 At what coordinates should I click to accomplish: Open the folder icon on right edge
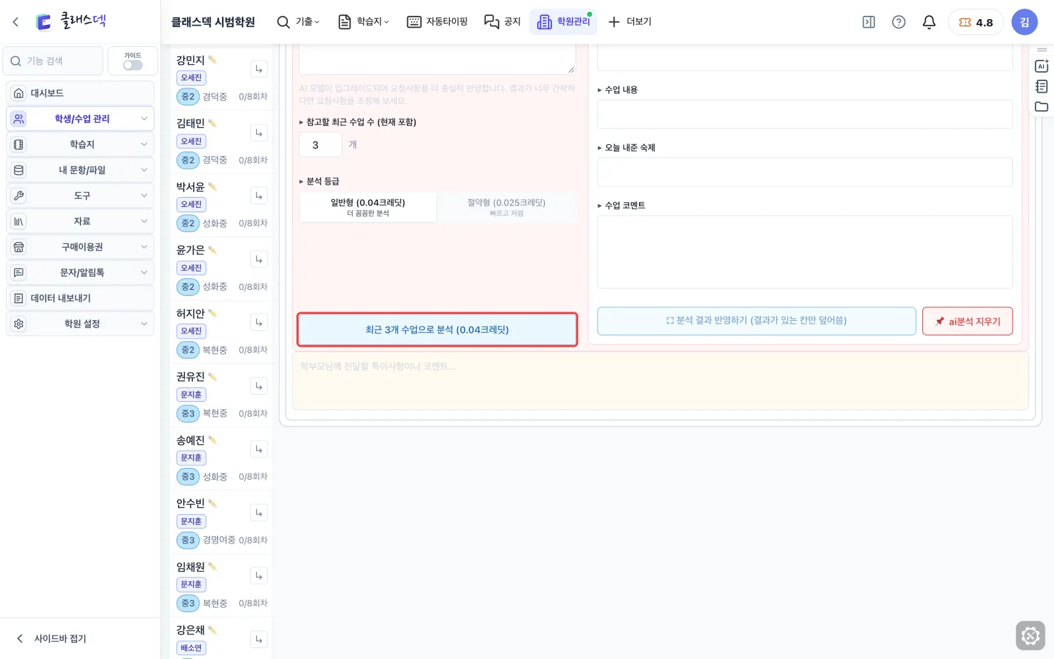1041,107
